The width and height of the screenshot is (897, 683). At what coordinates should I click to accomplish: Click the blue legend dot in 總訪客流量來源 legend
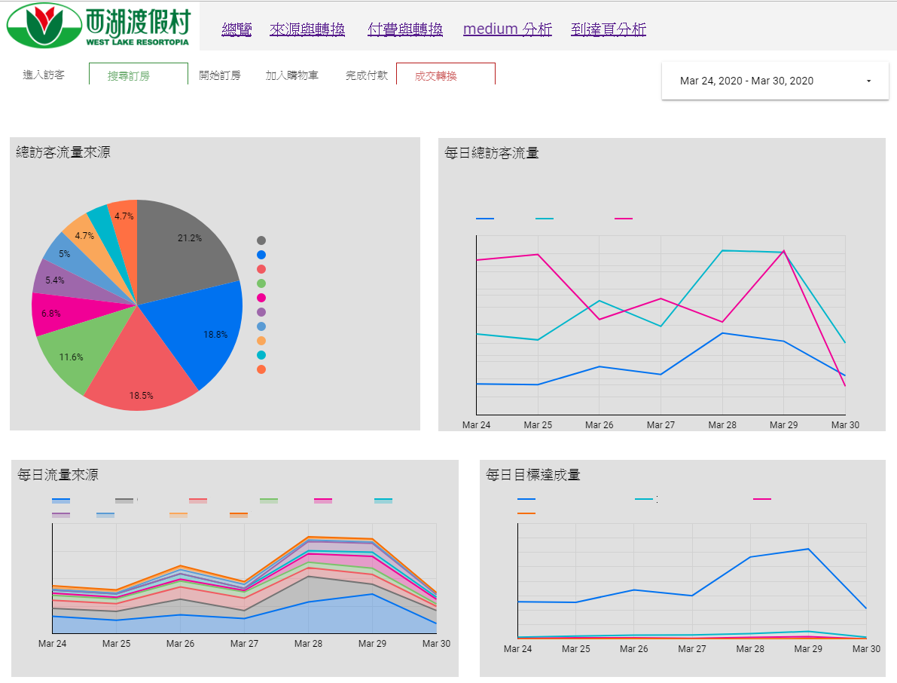coord(261,254)
